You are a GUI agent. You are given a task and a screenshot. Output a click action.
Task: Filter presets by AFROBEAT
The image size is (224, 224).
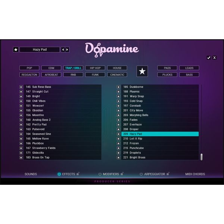[51, 75]
